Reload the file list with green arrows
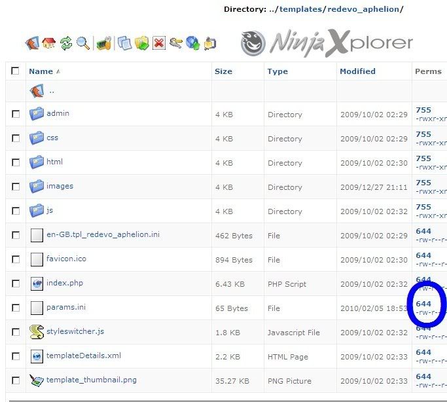This screenshot has height=402, width=447. (x=66, y=44)
